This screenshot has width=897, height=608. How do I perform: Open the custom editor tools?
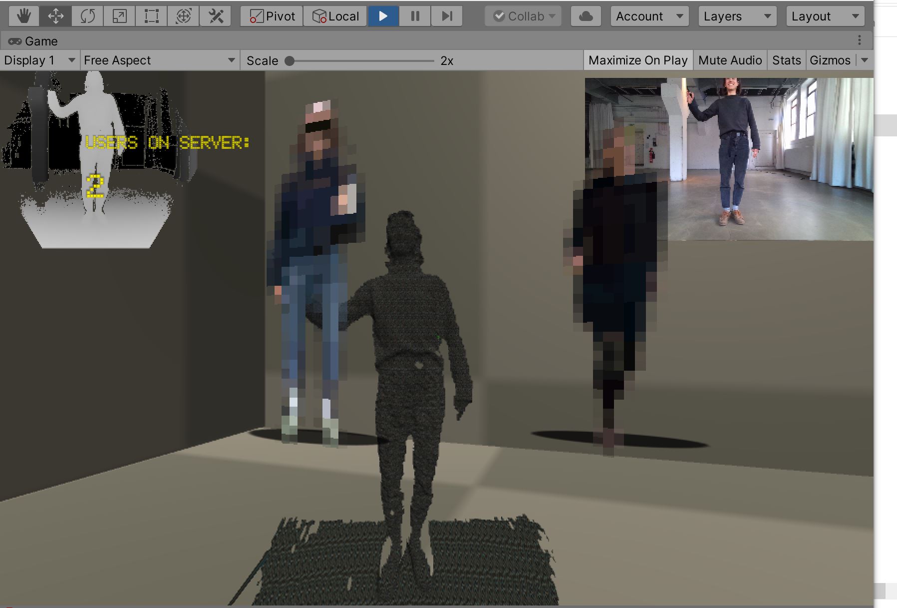pos(215,16)
